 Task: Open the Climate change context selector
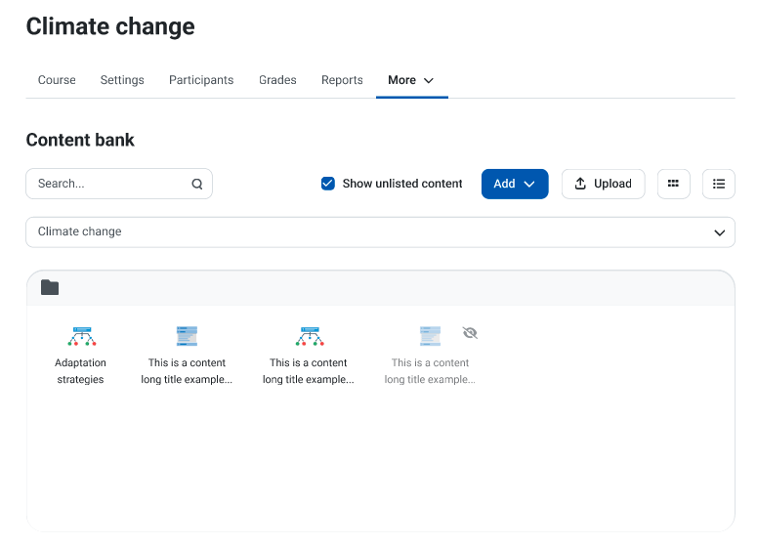click(380, 232)
